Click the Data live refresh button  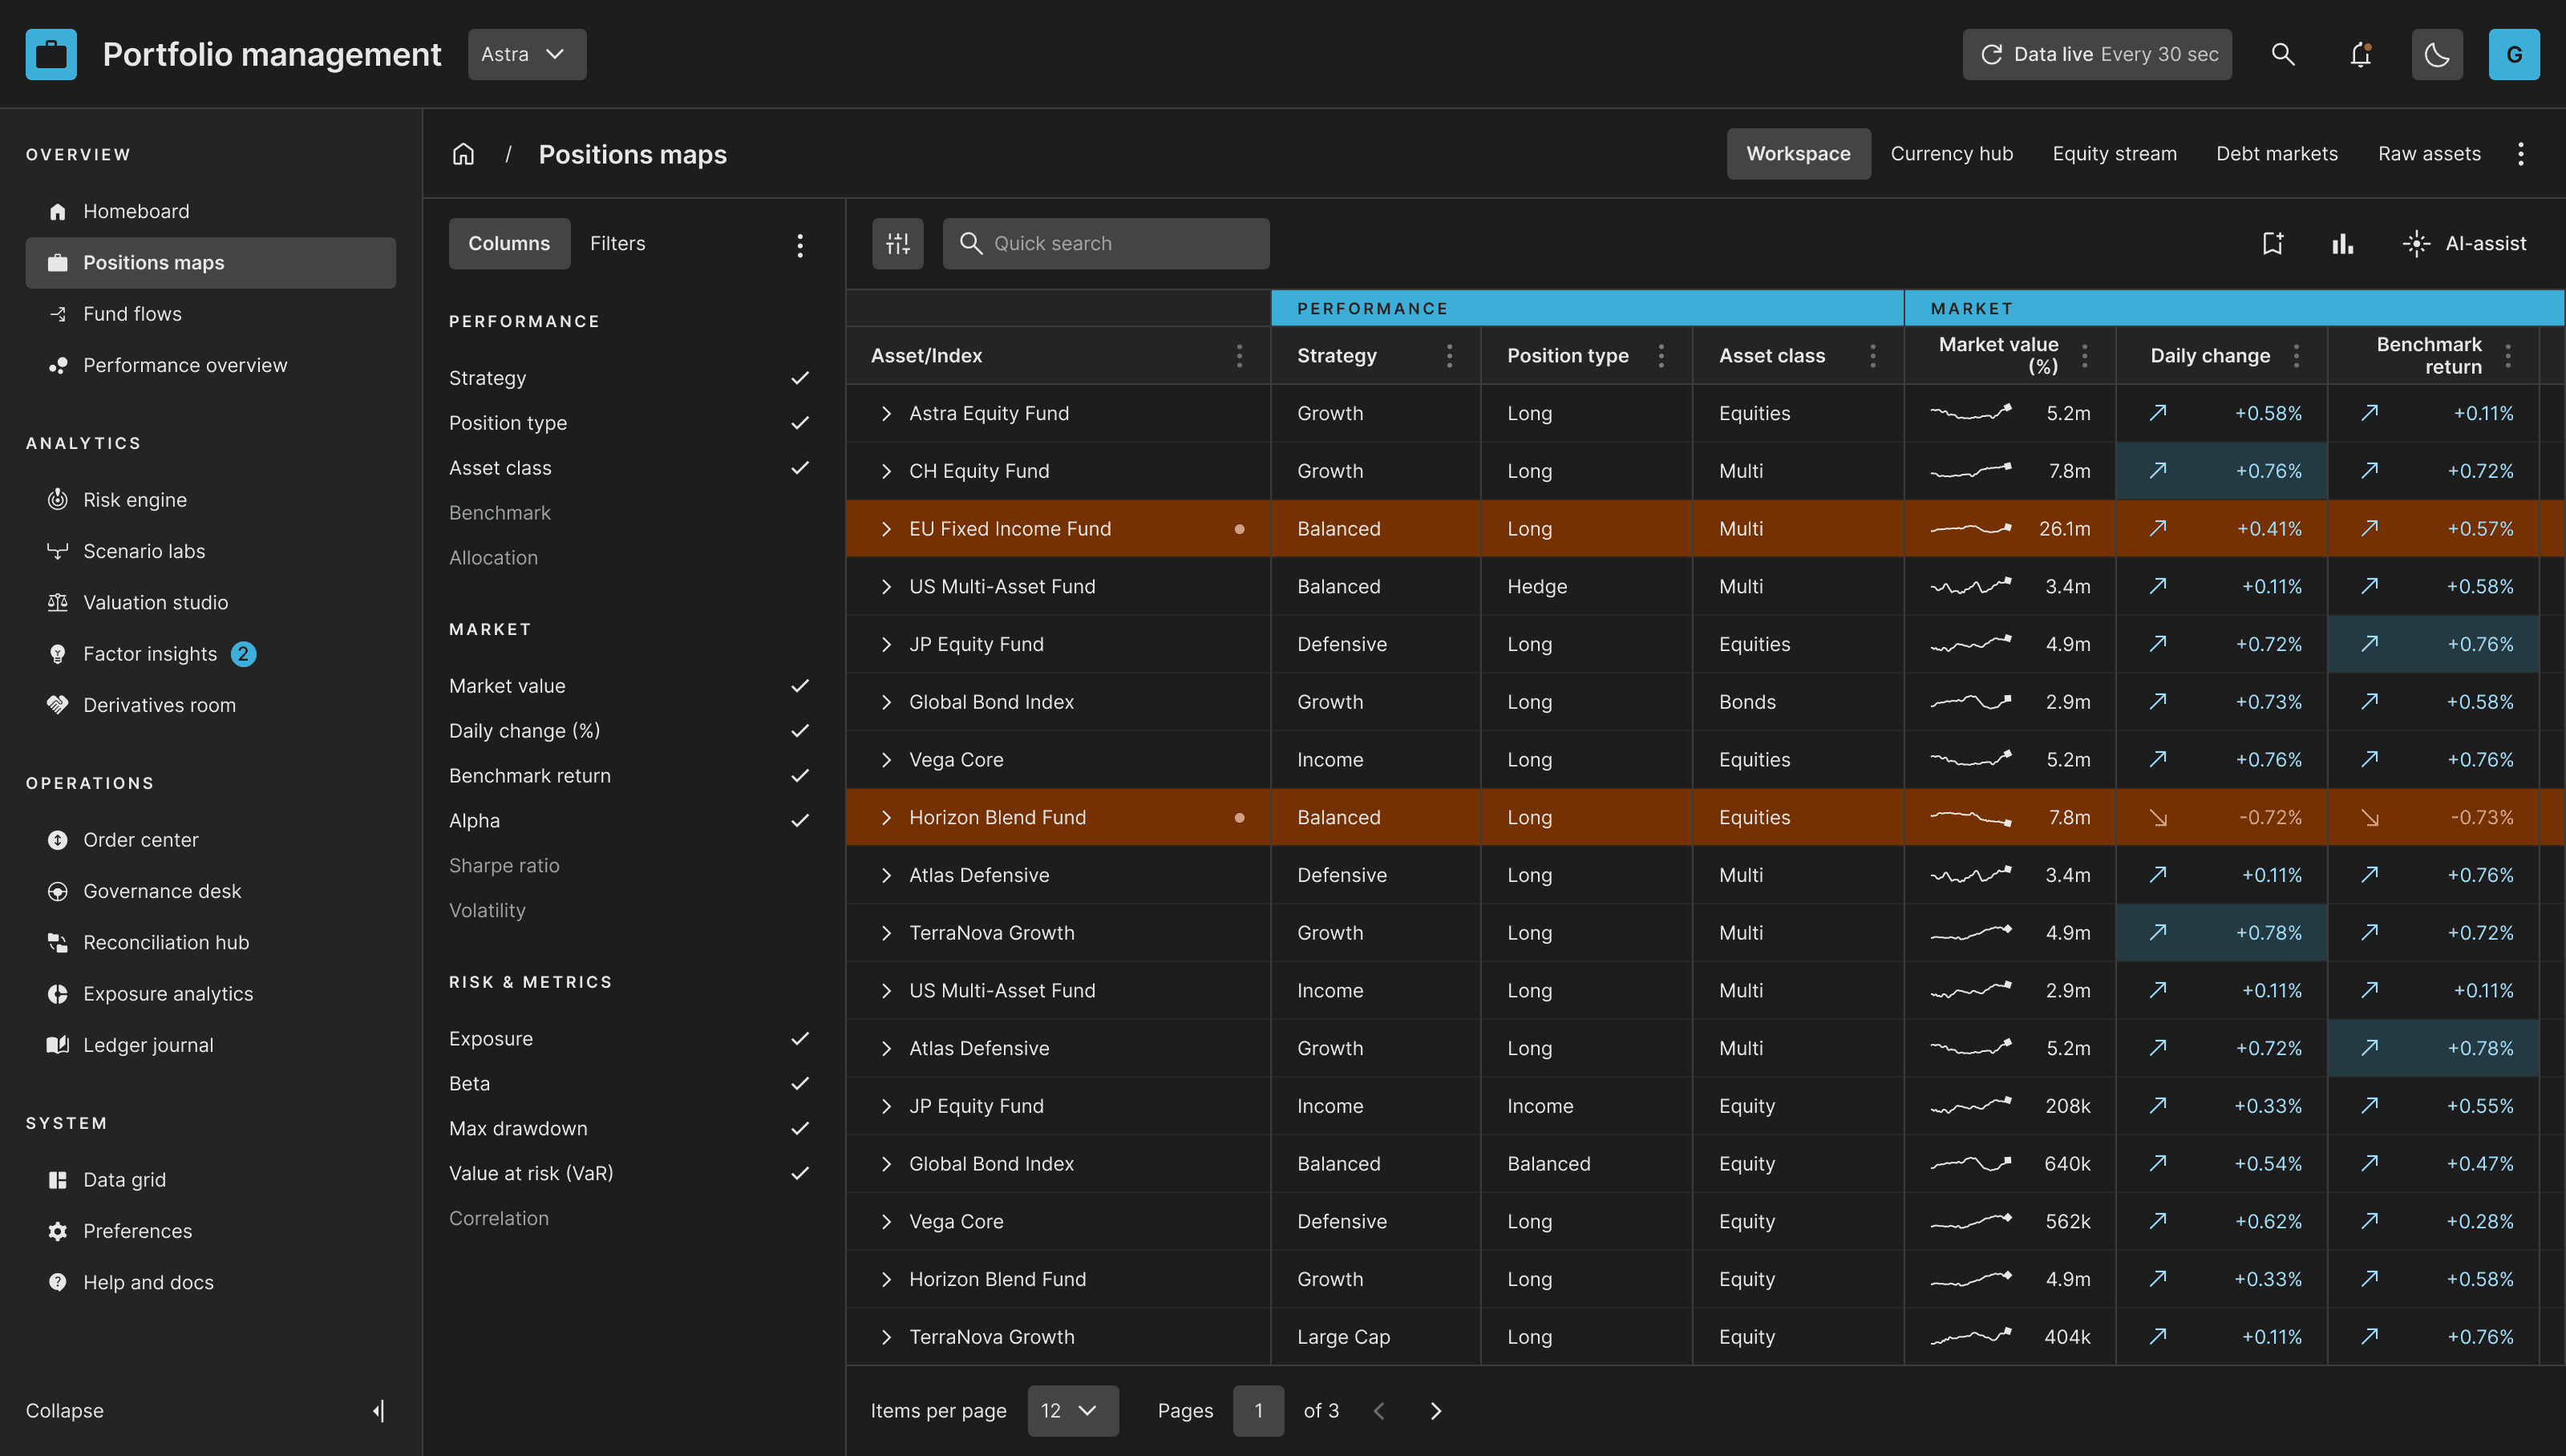point(2096,54)
